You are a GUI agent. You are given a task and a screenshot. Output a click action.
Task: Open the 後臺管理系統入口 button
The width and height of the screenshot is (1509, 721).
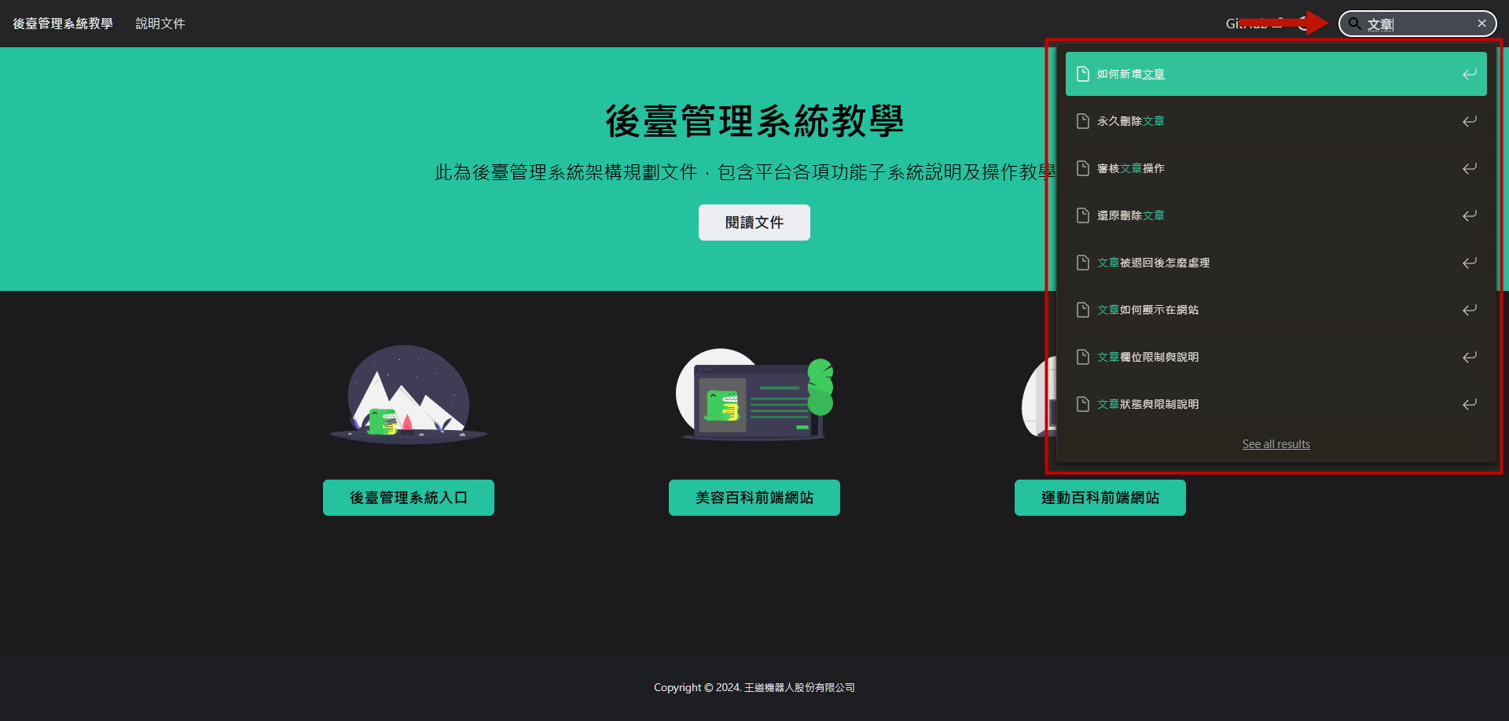[x=409, y=498]
